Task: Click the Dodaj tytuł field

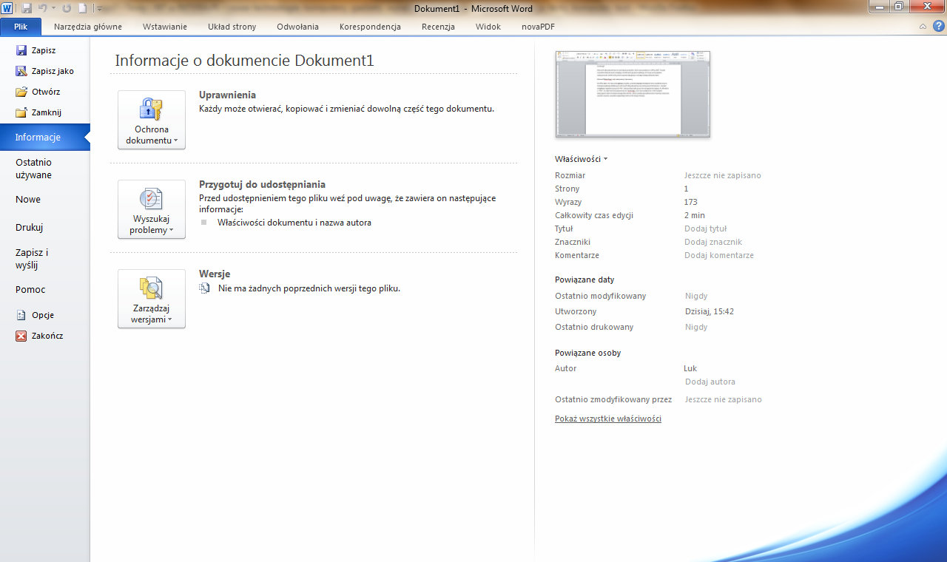Action: click(706, 228)
